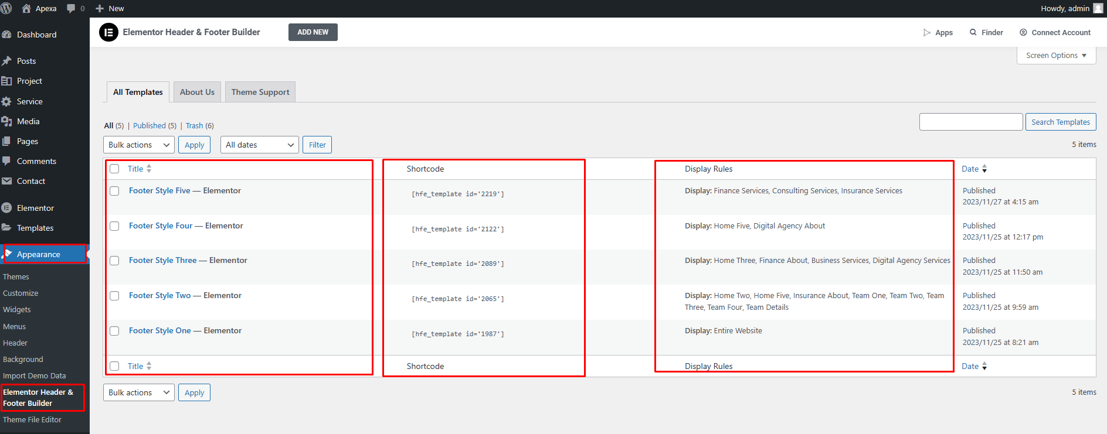The width and height of the screenshot is (1107, 434).
Task: Click the Apps play icon
Action: coord(927,33)
